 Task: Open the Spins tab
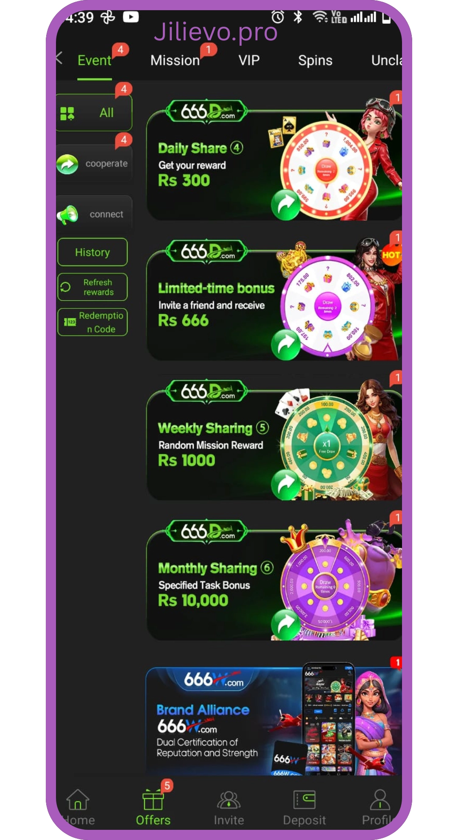click(x=315, y=60)
